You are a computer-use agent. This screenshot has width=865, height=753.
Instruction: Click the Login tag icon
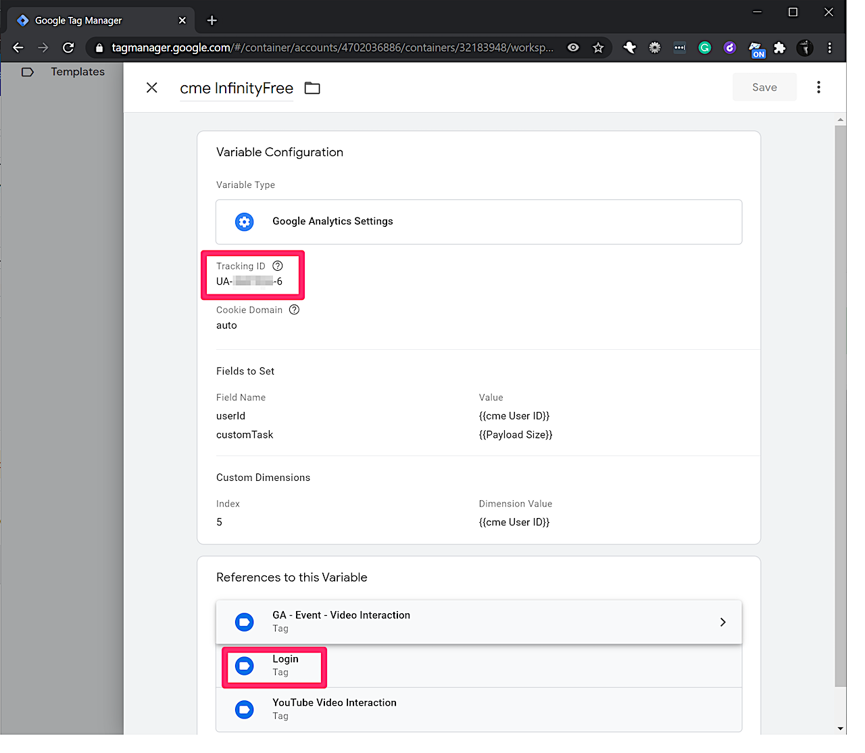pyautogui.click(x=245, y=666)
